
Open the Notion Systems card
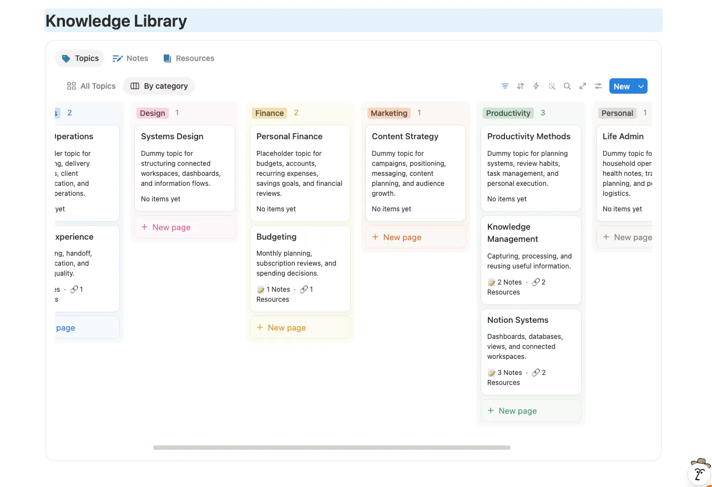tap(531, 352)
